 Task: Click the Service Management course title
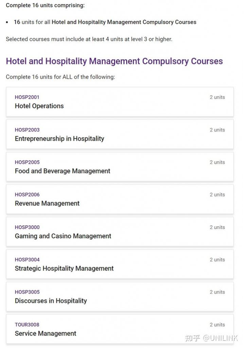tap(46, 333)
